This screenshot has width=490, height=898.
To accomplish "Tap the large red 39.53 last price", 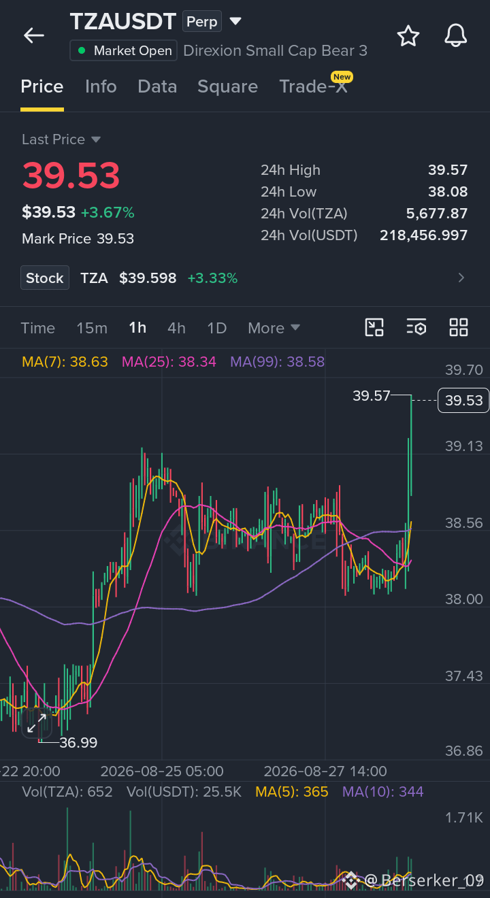I will point(71,176).
